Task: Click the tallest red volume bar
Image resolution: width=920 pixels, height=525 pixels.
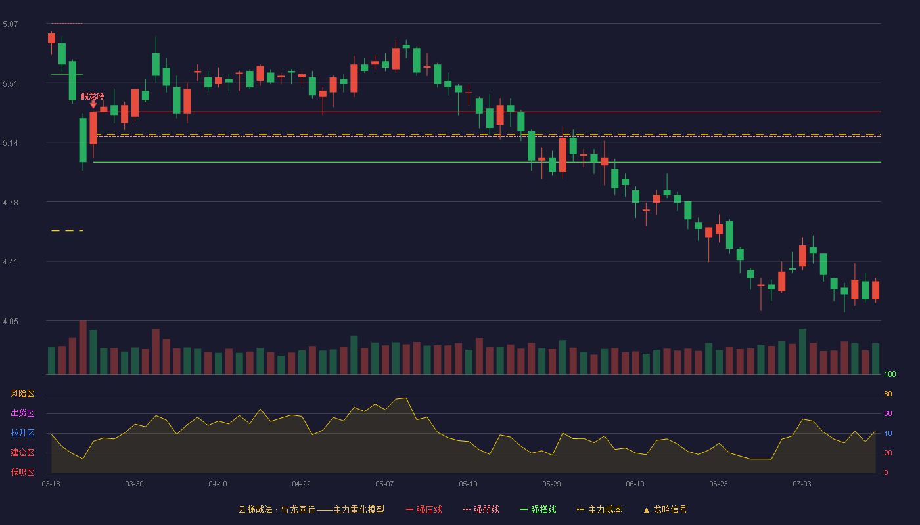Action: click(x=83, y=347)
